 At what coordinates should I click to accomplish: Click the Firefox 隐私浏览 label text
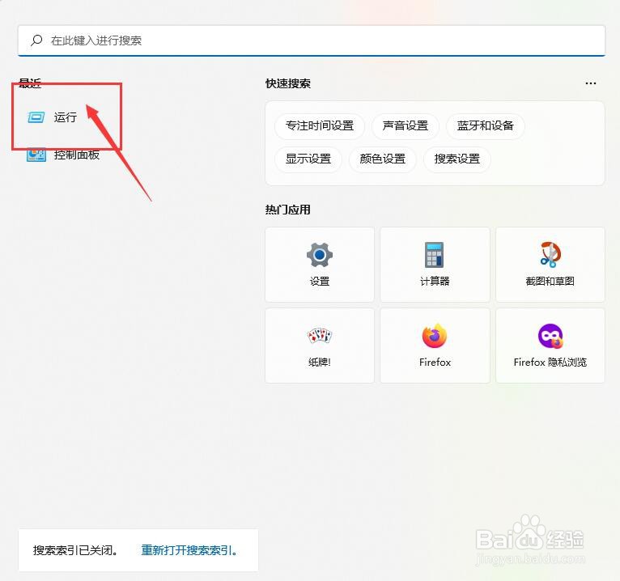550,362
